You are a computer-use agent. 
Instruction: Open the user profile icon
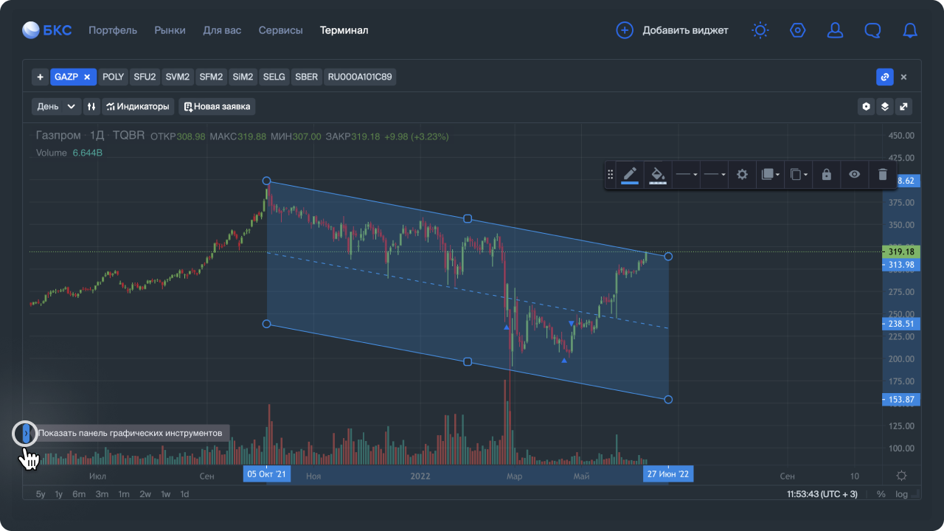[x=835, y=30]
